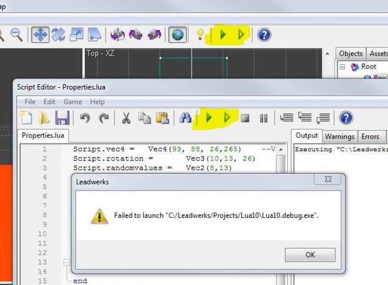The height and width of the screenshot is (285, 388).
Task: Switch to the Warnings tab
Action: pos(339,137)
